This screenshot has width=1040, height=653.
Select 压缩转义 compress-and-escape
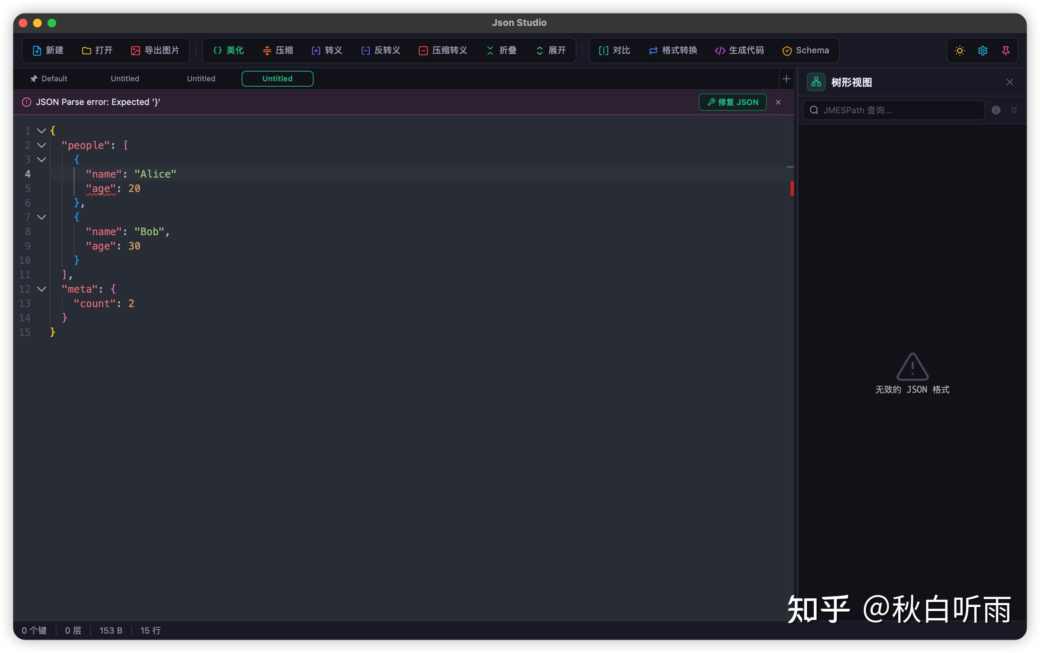[x=443, y=51]
